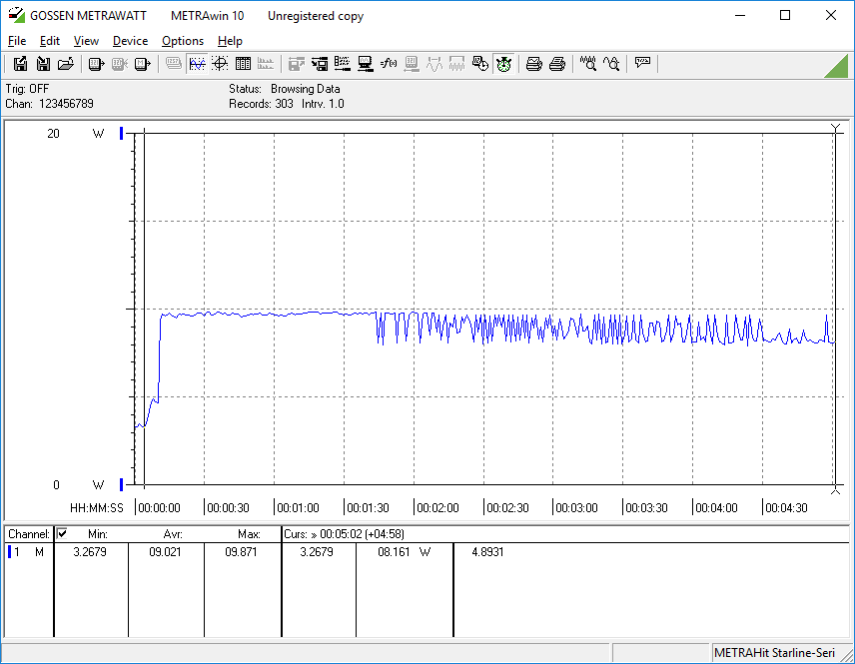Open the f(x) math function tool
The image size is (855, 664).
click(x=389, y=64)
